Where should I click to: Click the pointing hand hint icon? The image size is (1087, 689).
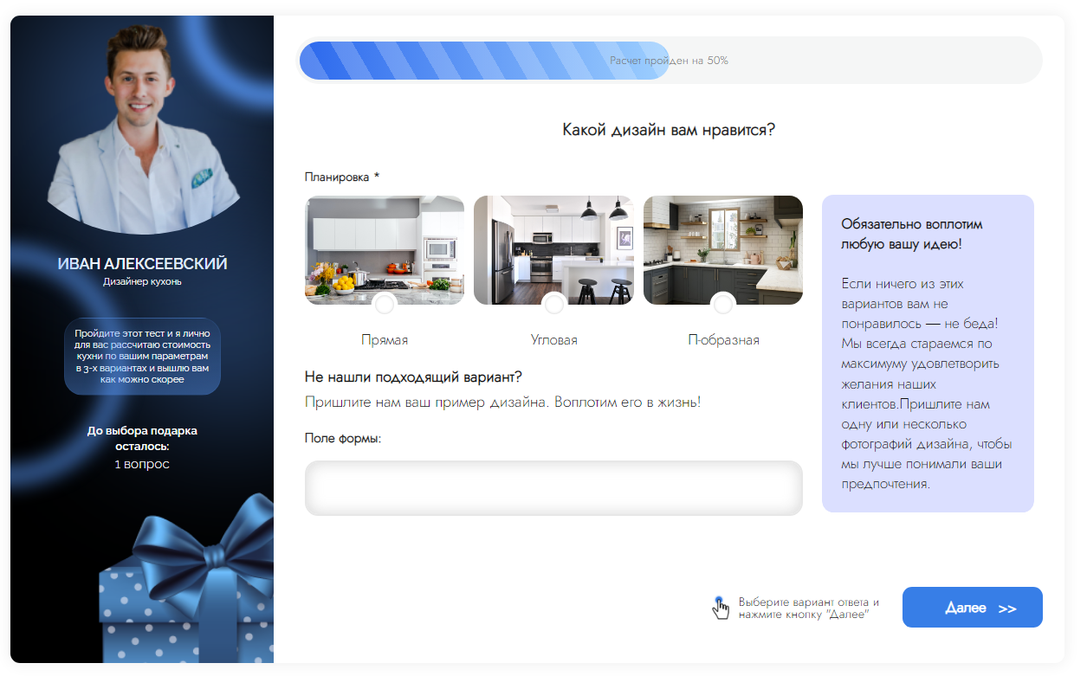tap(720, 608)
